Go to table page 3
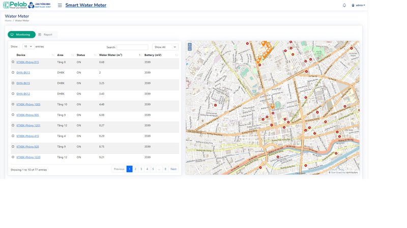Viewport: 407px width, 228px height. [141, 169]
